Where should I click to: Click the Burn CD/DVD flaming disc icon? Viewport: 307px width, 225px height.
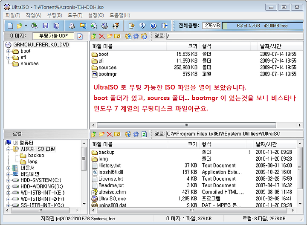tap(116, 26)
